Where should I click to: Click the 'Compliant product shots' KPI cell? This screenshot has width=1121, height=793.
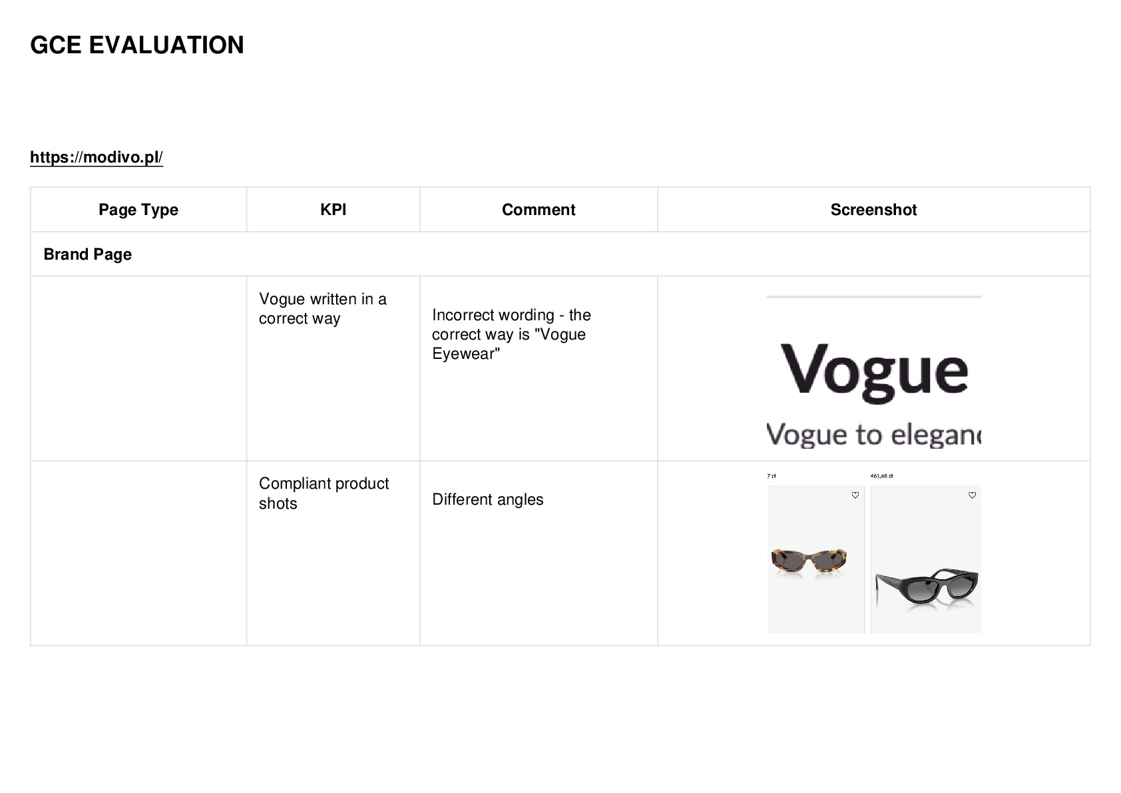click(x=333, y=553)
